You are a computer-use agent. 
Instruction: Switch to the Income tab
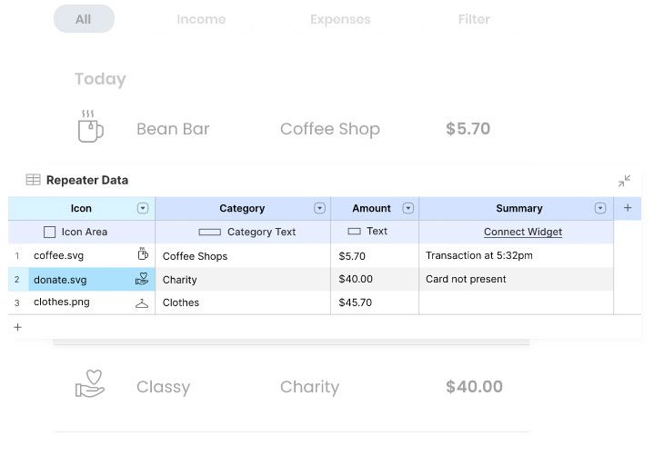201,19
